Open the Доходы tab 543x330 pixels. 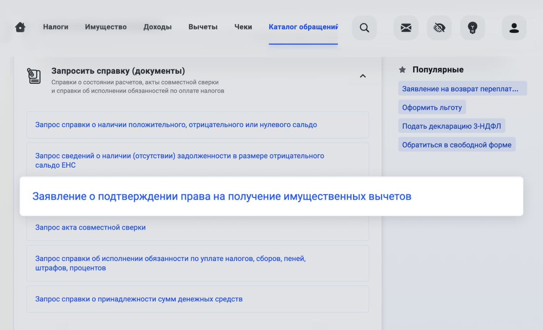pyautogui.click(x=158, y=27)
